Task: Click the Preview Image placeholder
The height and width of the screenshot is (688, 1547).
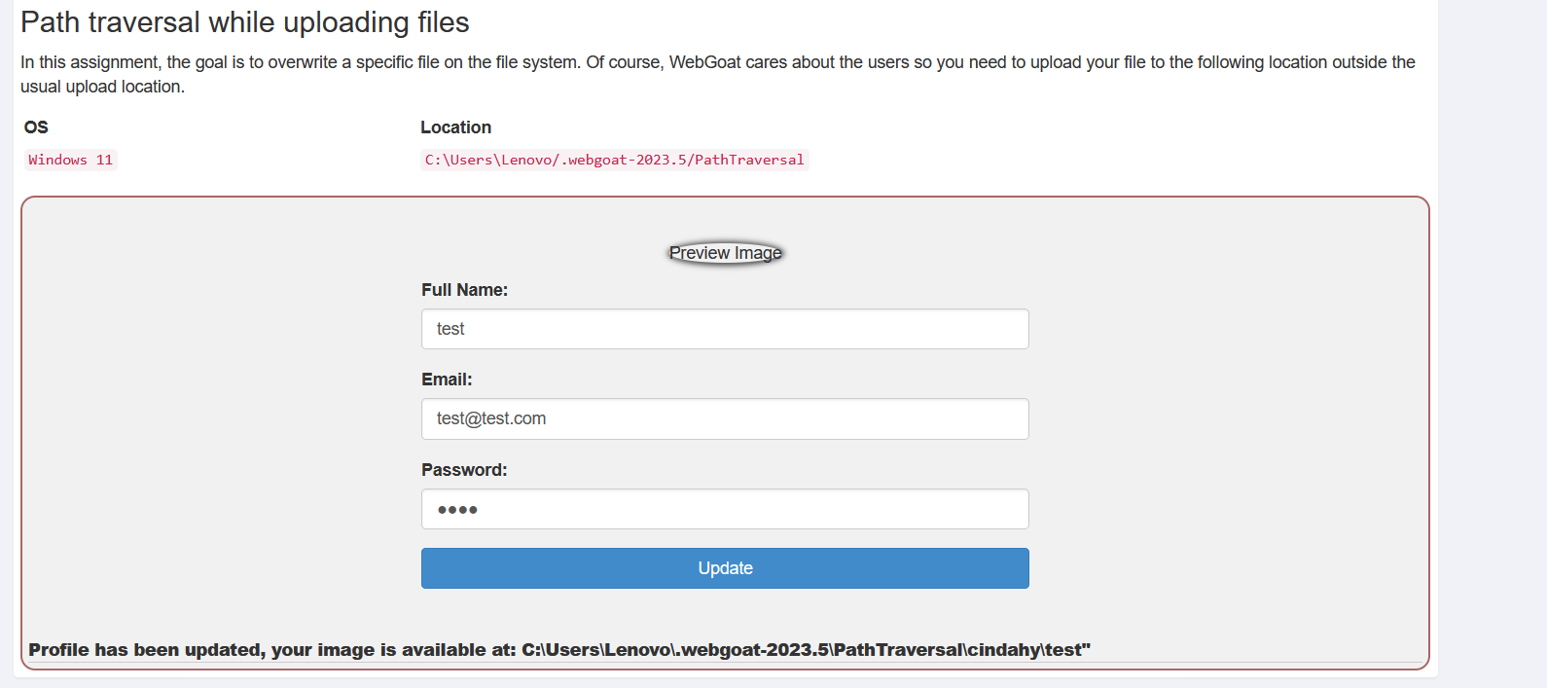Action: click(725, 253)
